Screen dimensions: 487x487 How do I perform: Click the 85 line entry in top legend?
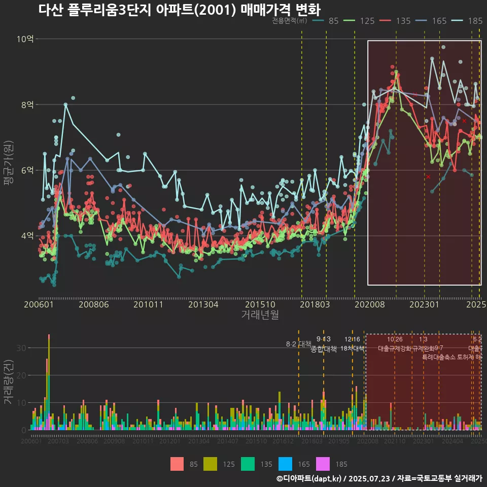click(x=325, y=21)
